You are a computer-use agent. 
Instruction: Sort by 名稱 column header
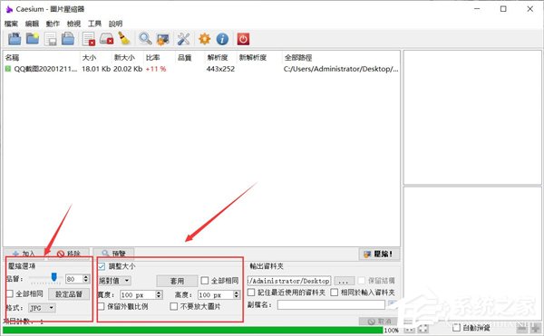pos(12,57)
